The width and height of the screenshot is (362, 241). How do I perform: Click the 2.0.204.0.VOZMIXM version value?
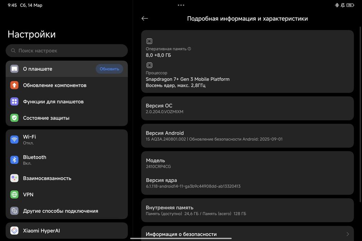(165, 111)
